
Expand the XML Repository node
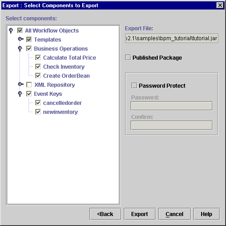pyautogui.click(x=20, y=84)
